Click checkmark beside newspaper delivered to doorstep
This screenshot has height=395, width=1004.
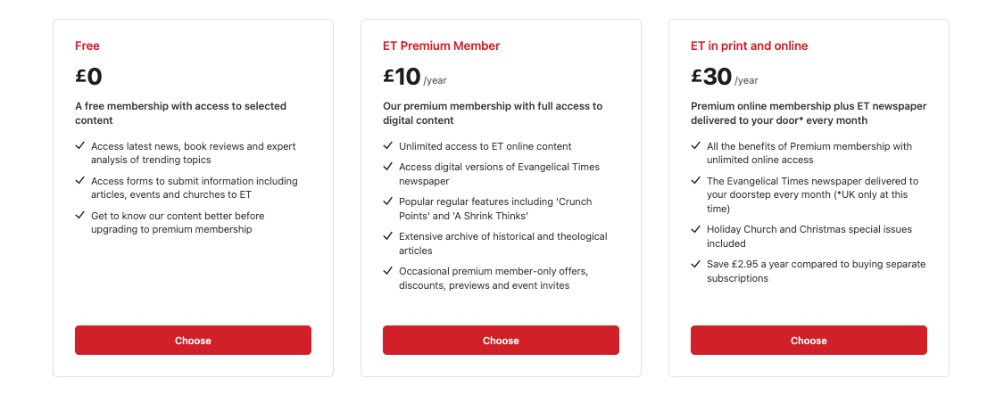[696, 180]
